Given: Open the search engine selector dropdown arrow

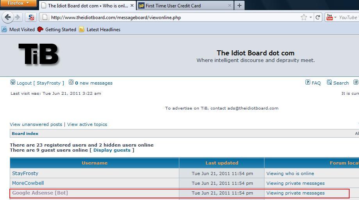Looking at the screenshot, I should tap(335, 18).
